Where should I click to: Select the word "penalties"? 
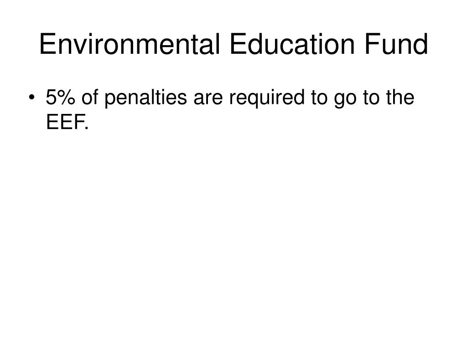tap(145, 98)
